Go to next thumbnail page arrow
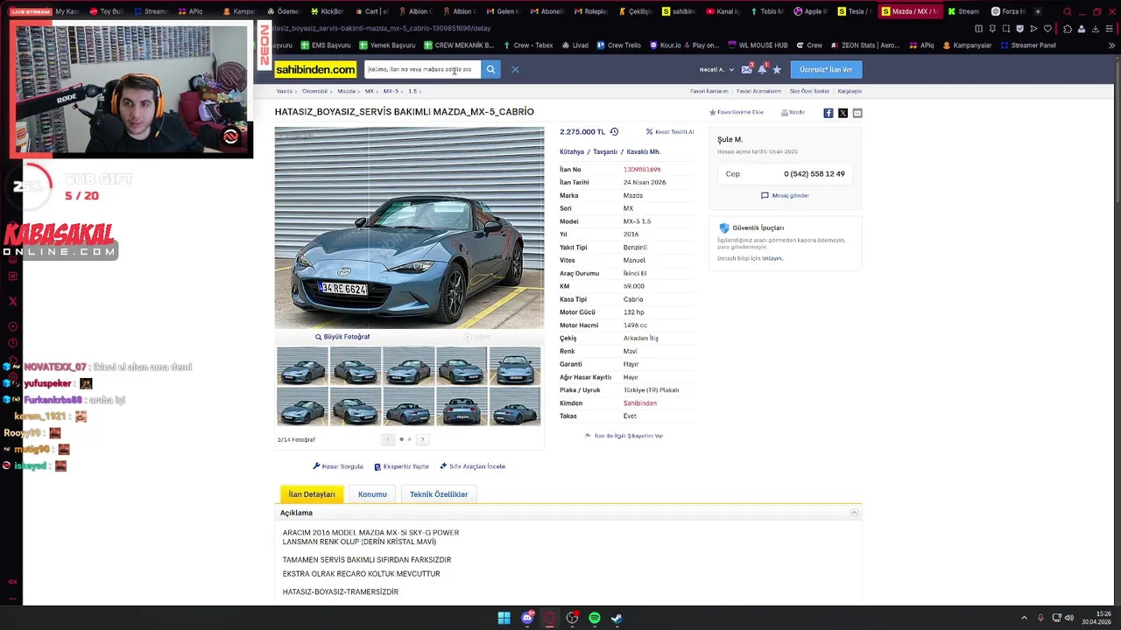The height and width of the screenshot is (630, 1121). [422, 439]
